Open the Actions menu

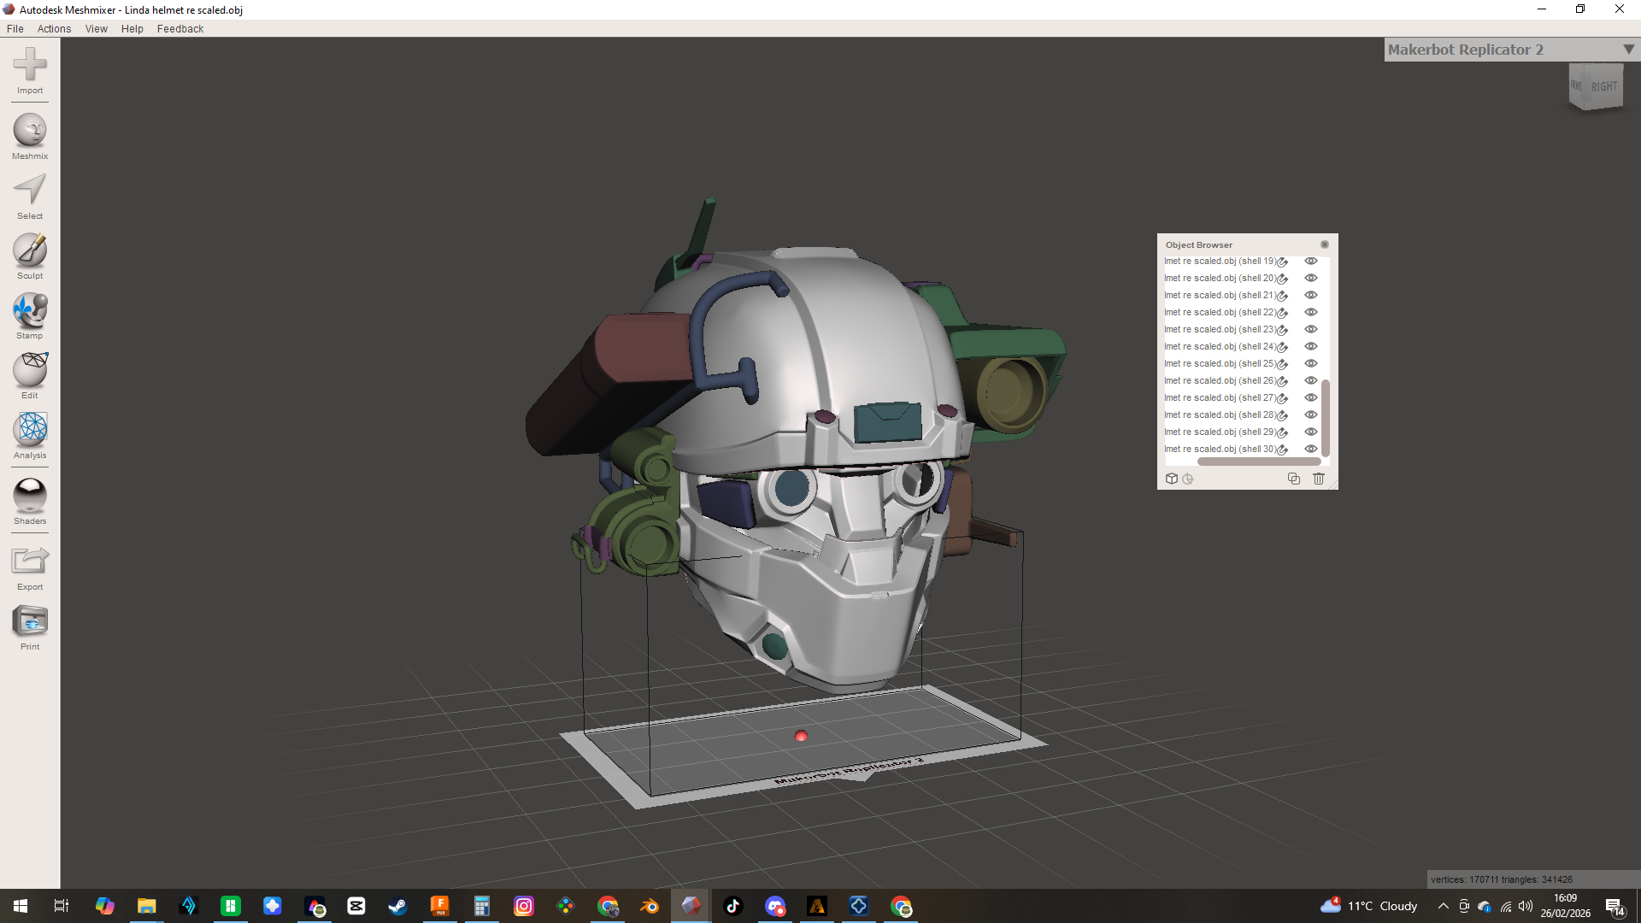pos(54,28)
